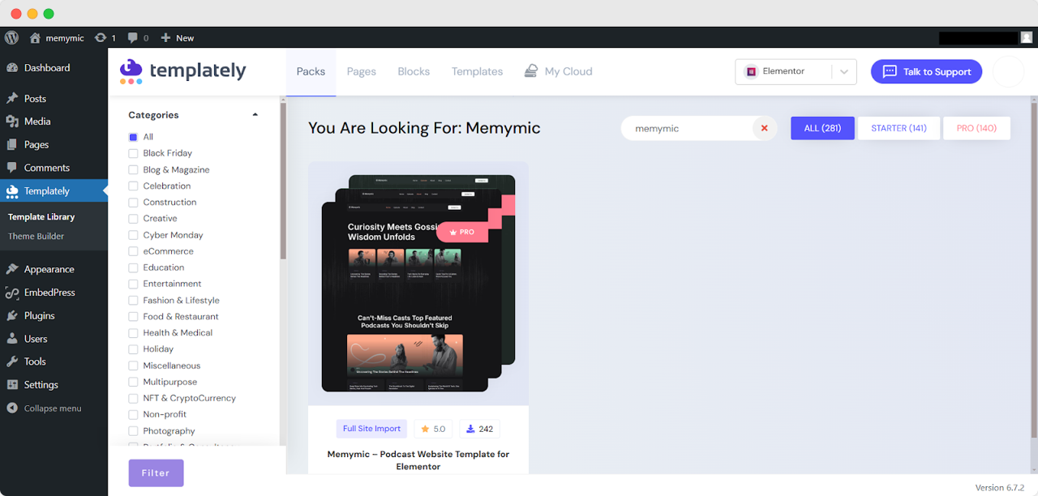Viewport: 1038px width, 496px height.
Task: Check the Cyber Monday category
Action: coord(133,235)
